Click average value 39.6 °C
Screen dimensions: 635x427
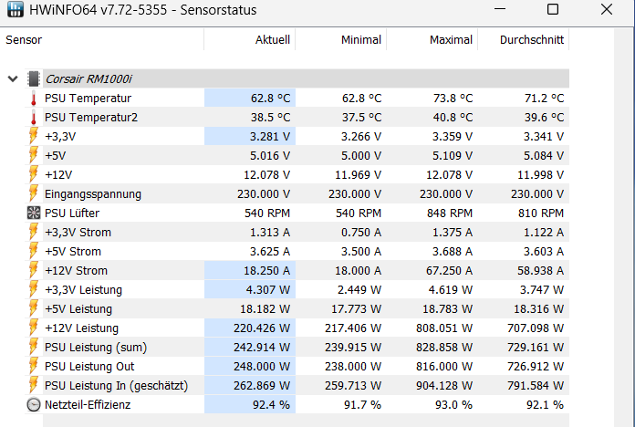pos(545,117)
